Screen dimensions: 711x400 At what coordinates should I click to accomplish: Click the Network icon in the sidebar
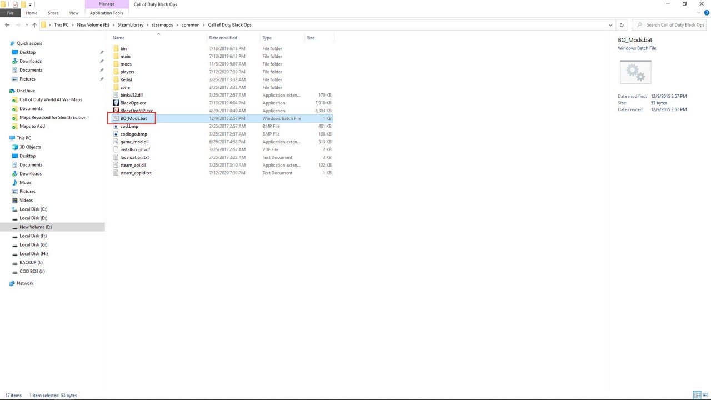(12, 283)
